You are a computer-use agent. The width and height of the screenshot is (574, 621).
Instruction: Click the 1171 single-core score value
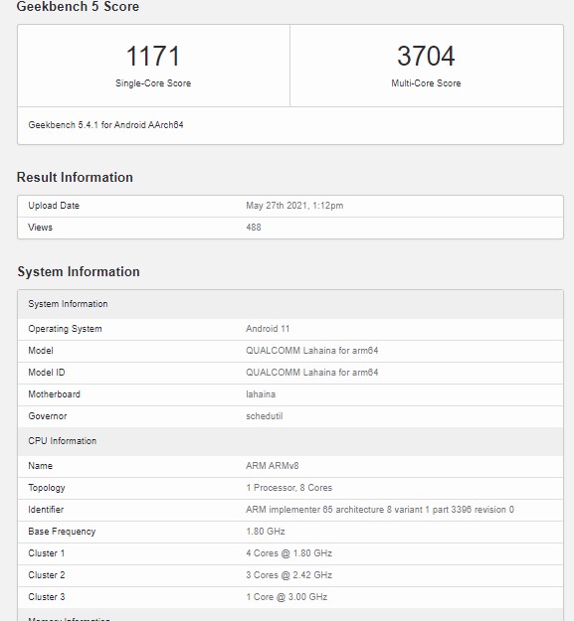[x=153, y=56]
